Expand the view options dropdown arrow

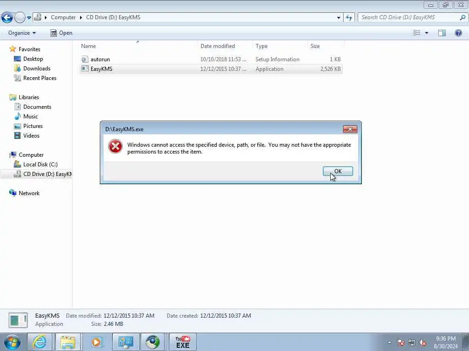point(426,33)
